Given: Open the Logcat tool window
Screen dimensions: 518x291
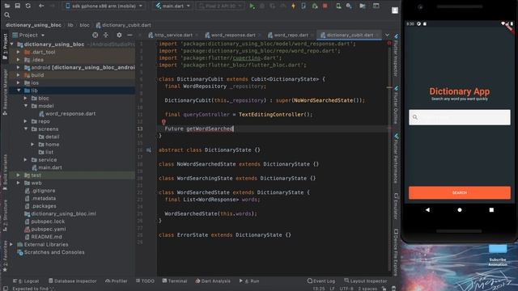Looking at the screenshot, I should pos(26,280).
